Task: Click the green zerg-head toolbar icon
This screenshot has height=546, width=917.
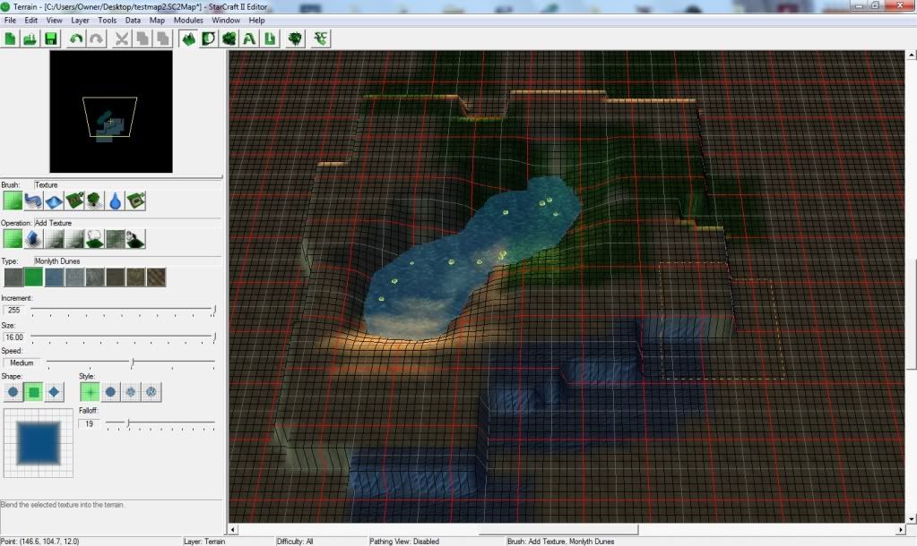Action: tap(295, 39)
